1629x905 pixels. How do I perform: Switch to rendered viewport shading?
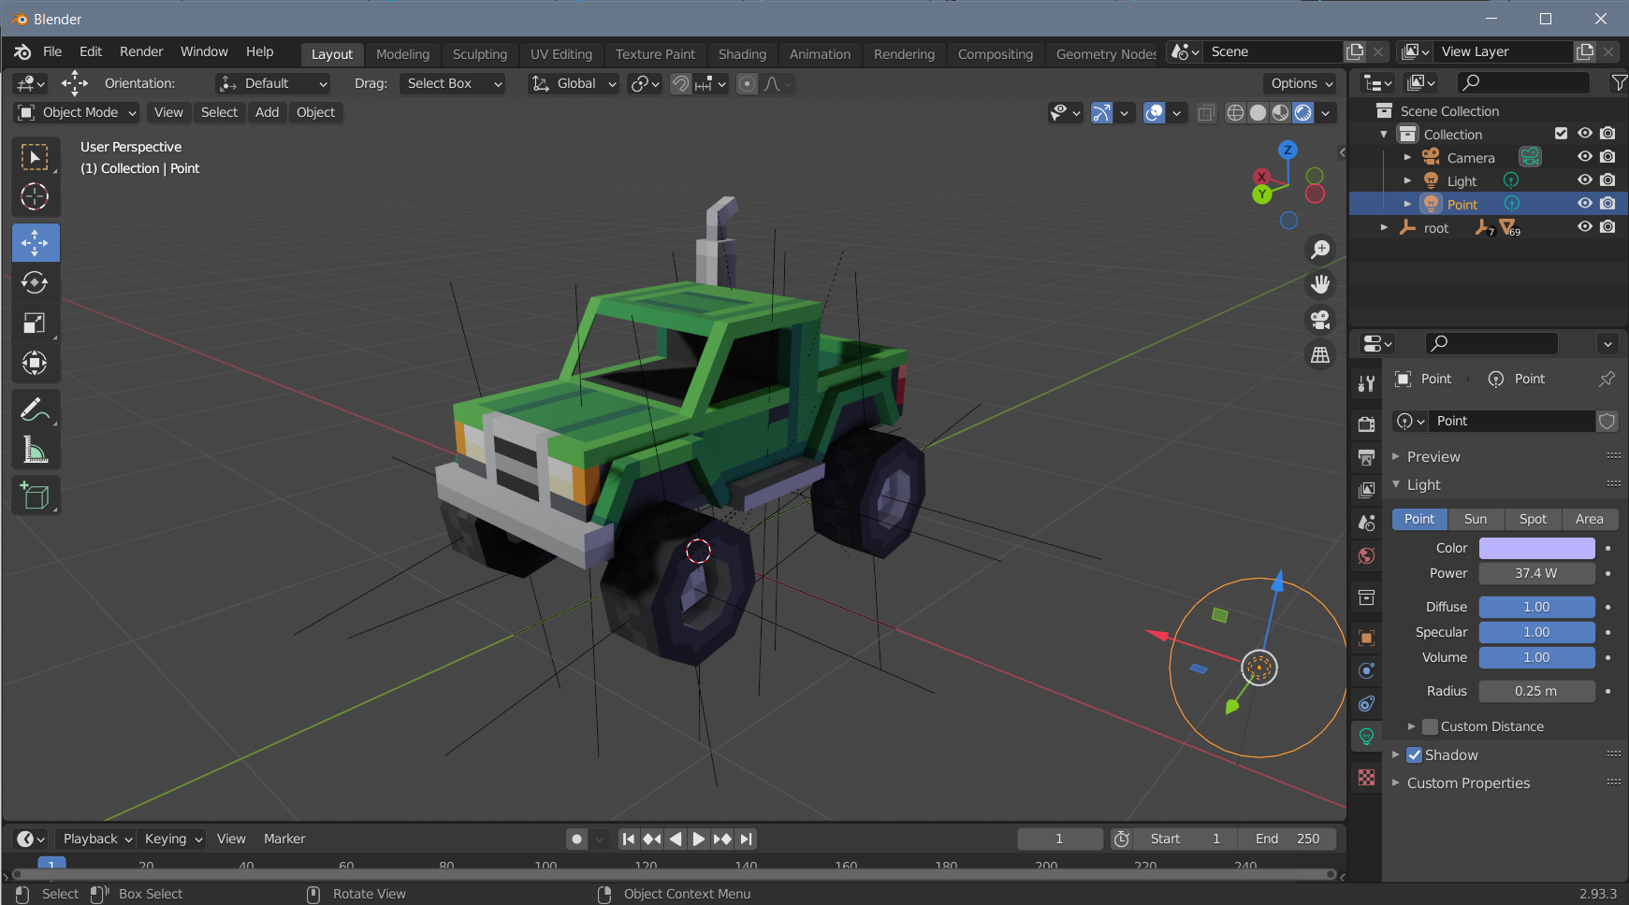1302,112
